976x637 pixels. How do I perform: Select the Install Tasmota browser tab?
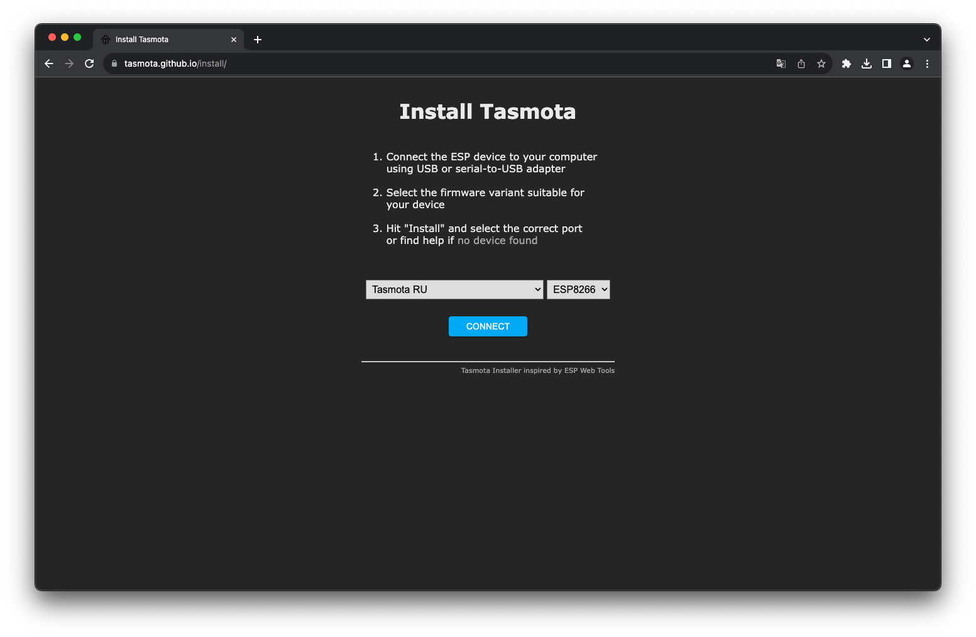tap(157, 39)
